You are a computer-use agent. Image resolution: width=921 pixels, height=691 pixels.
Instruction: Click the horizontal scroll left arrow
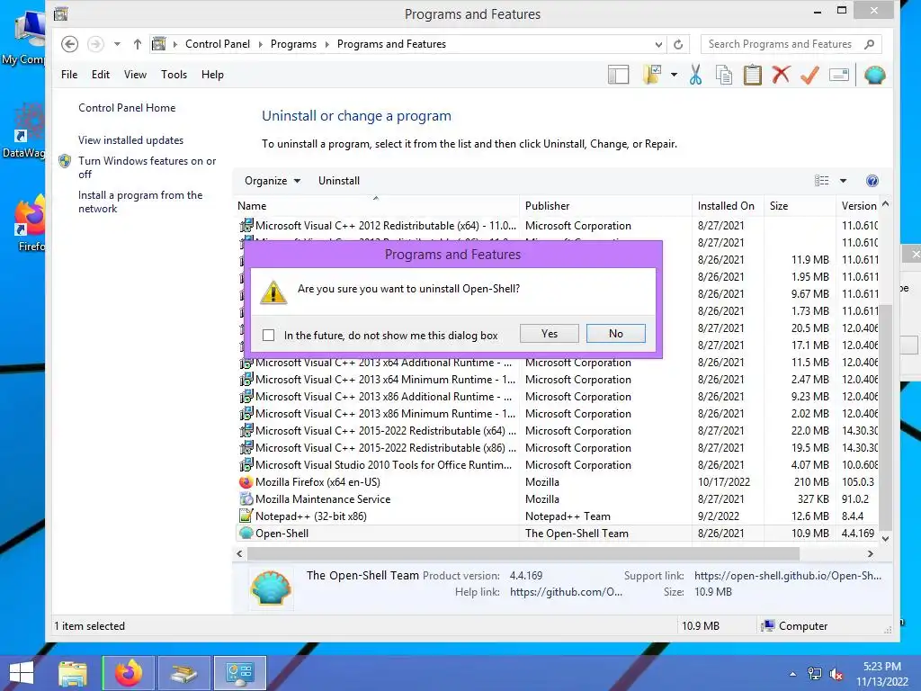[239, 553]
